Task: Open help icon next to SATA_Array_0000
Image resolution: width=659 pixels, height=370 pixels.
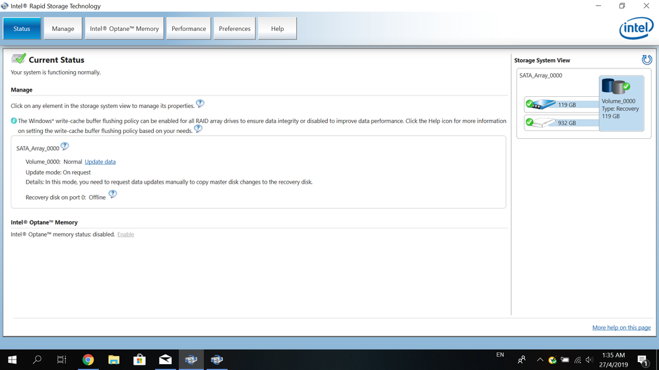Action: (65, 146)
